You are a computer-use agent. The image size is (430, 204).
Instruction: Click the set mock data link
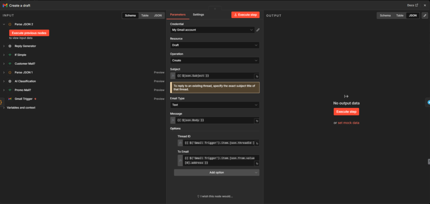(348, 123)
